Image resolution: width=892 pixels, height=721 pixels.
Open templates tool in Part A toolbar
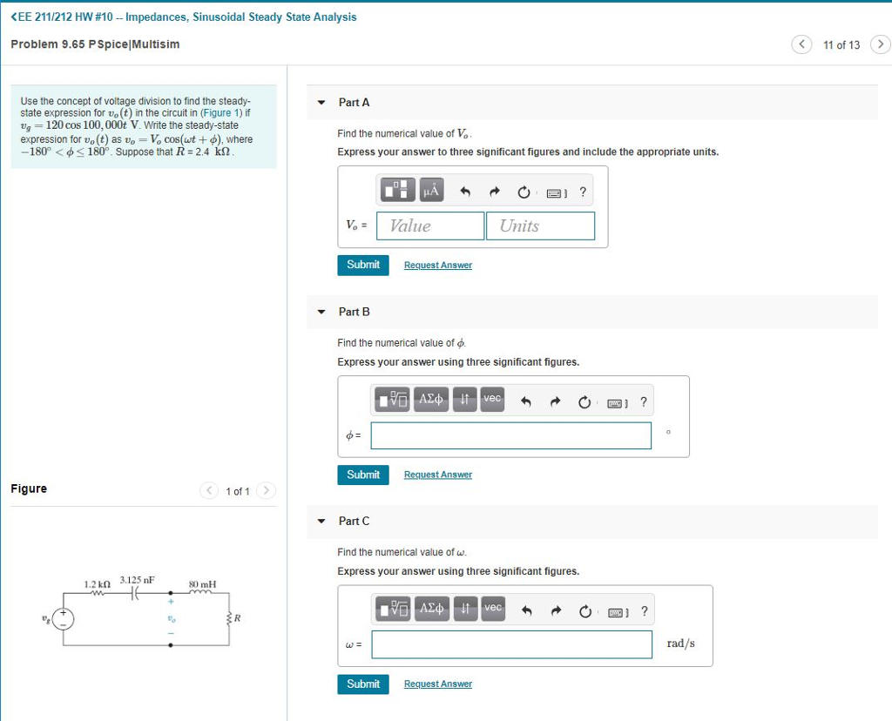(396, 190)
